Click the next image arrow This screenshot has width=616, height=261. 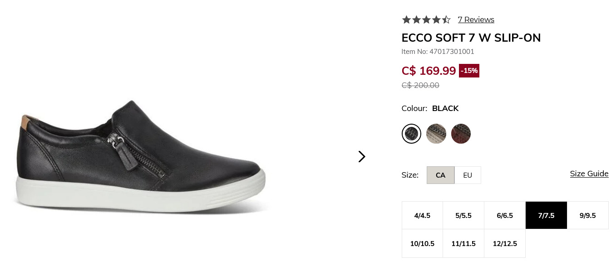(361, 157)
